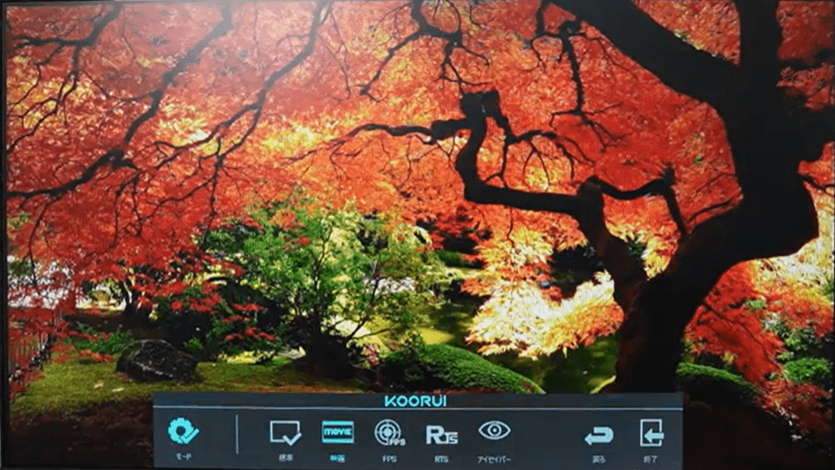Select the Movie mode icon

tap(337, 432)
